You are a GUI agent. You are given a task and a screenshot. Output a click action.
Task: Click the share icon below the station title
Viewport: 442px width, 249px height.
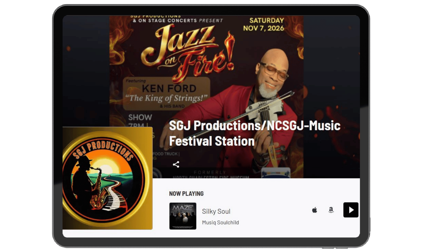click(176, 164)
